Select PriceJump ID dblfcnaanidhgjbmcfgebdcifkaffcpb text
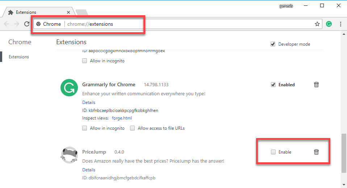The width and height of the screenshot is (347, 188). click(x=122, y=178)
